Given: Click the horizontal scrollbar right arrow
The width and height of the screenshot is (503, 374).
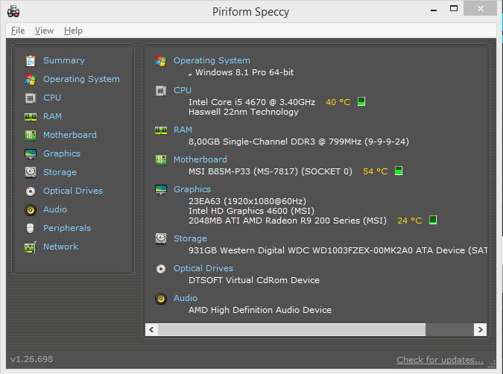Looking at the screenshot, I should click(480, 329).
